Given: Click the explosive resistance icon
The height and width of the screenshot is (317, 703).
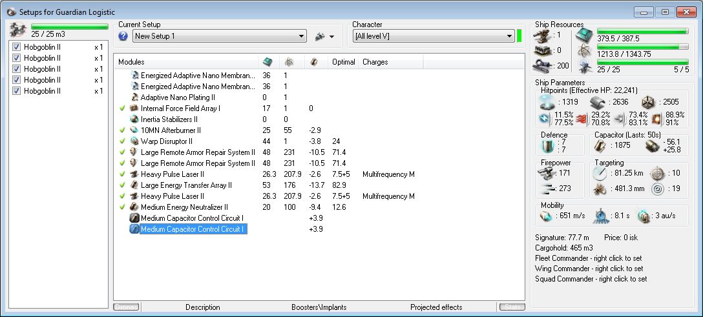Looking at the screenshot, I should [x=657, y=119].
